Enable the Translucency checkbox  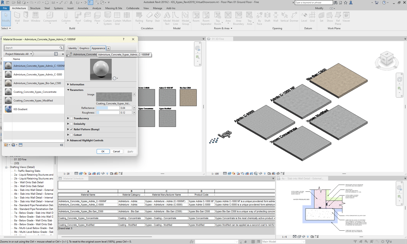(x=72, y=119)
